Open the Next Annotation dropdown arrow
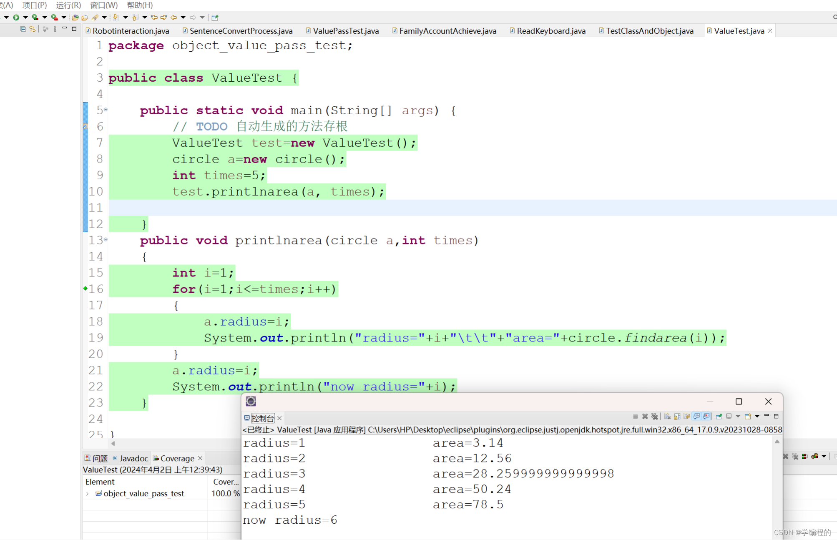This screenshot has width=837, height=540. coord(126,18)
